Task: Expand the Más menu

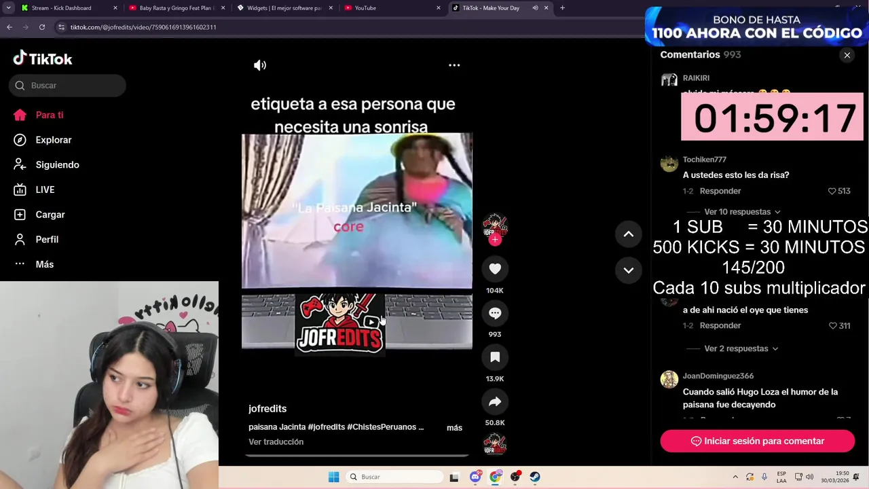Action: [x=34, y=264]
